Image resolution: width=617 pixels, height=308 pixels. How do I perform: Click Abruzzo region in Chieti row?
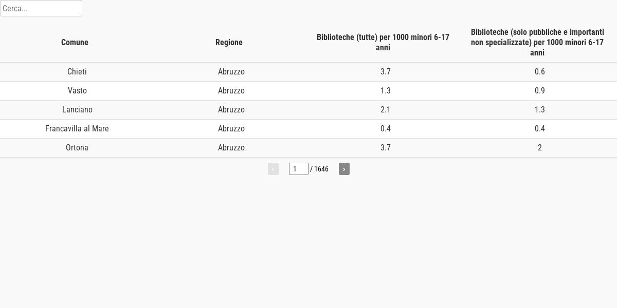click(x=231, y=72)
